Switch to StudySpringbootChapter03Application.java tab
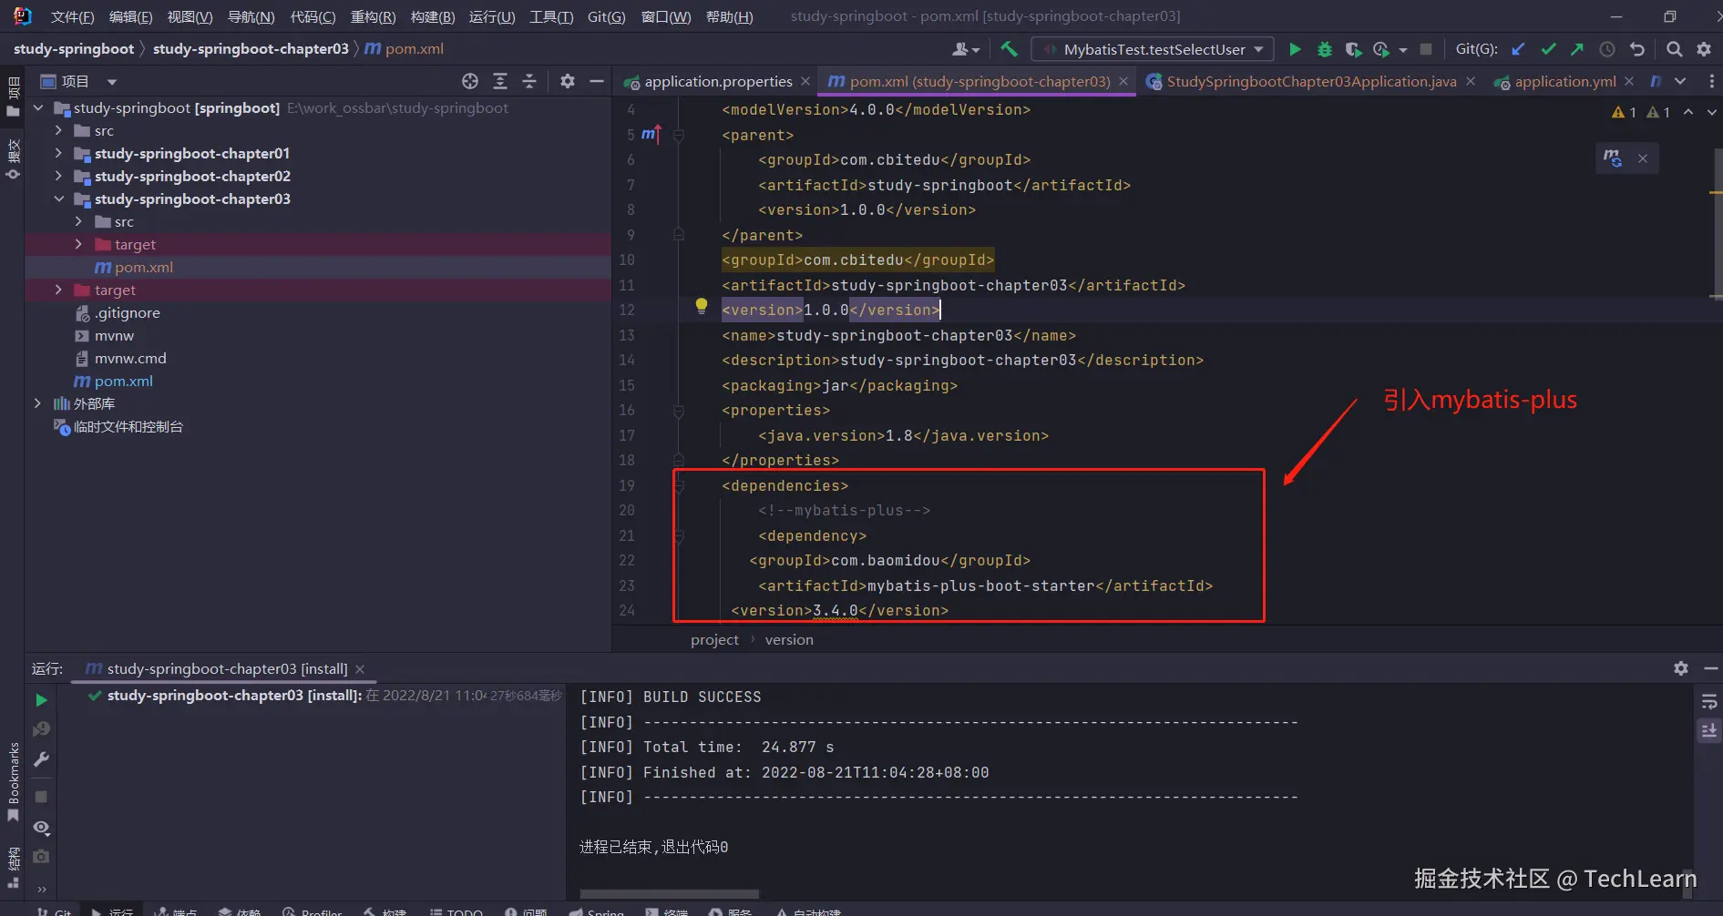The image size is (1723, 916). click(x=1311, y=81)
